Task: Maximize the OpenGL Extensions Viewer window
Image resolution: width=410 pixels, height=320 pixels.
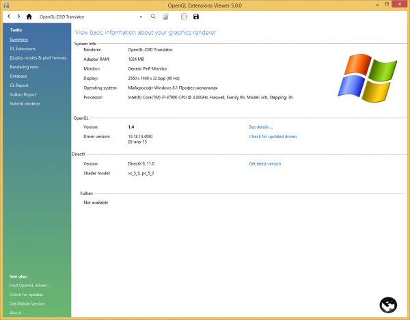Action: click(387, 4)
